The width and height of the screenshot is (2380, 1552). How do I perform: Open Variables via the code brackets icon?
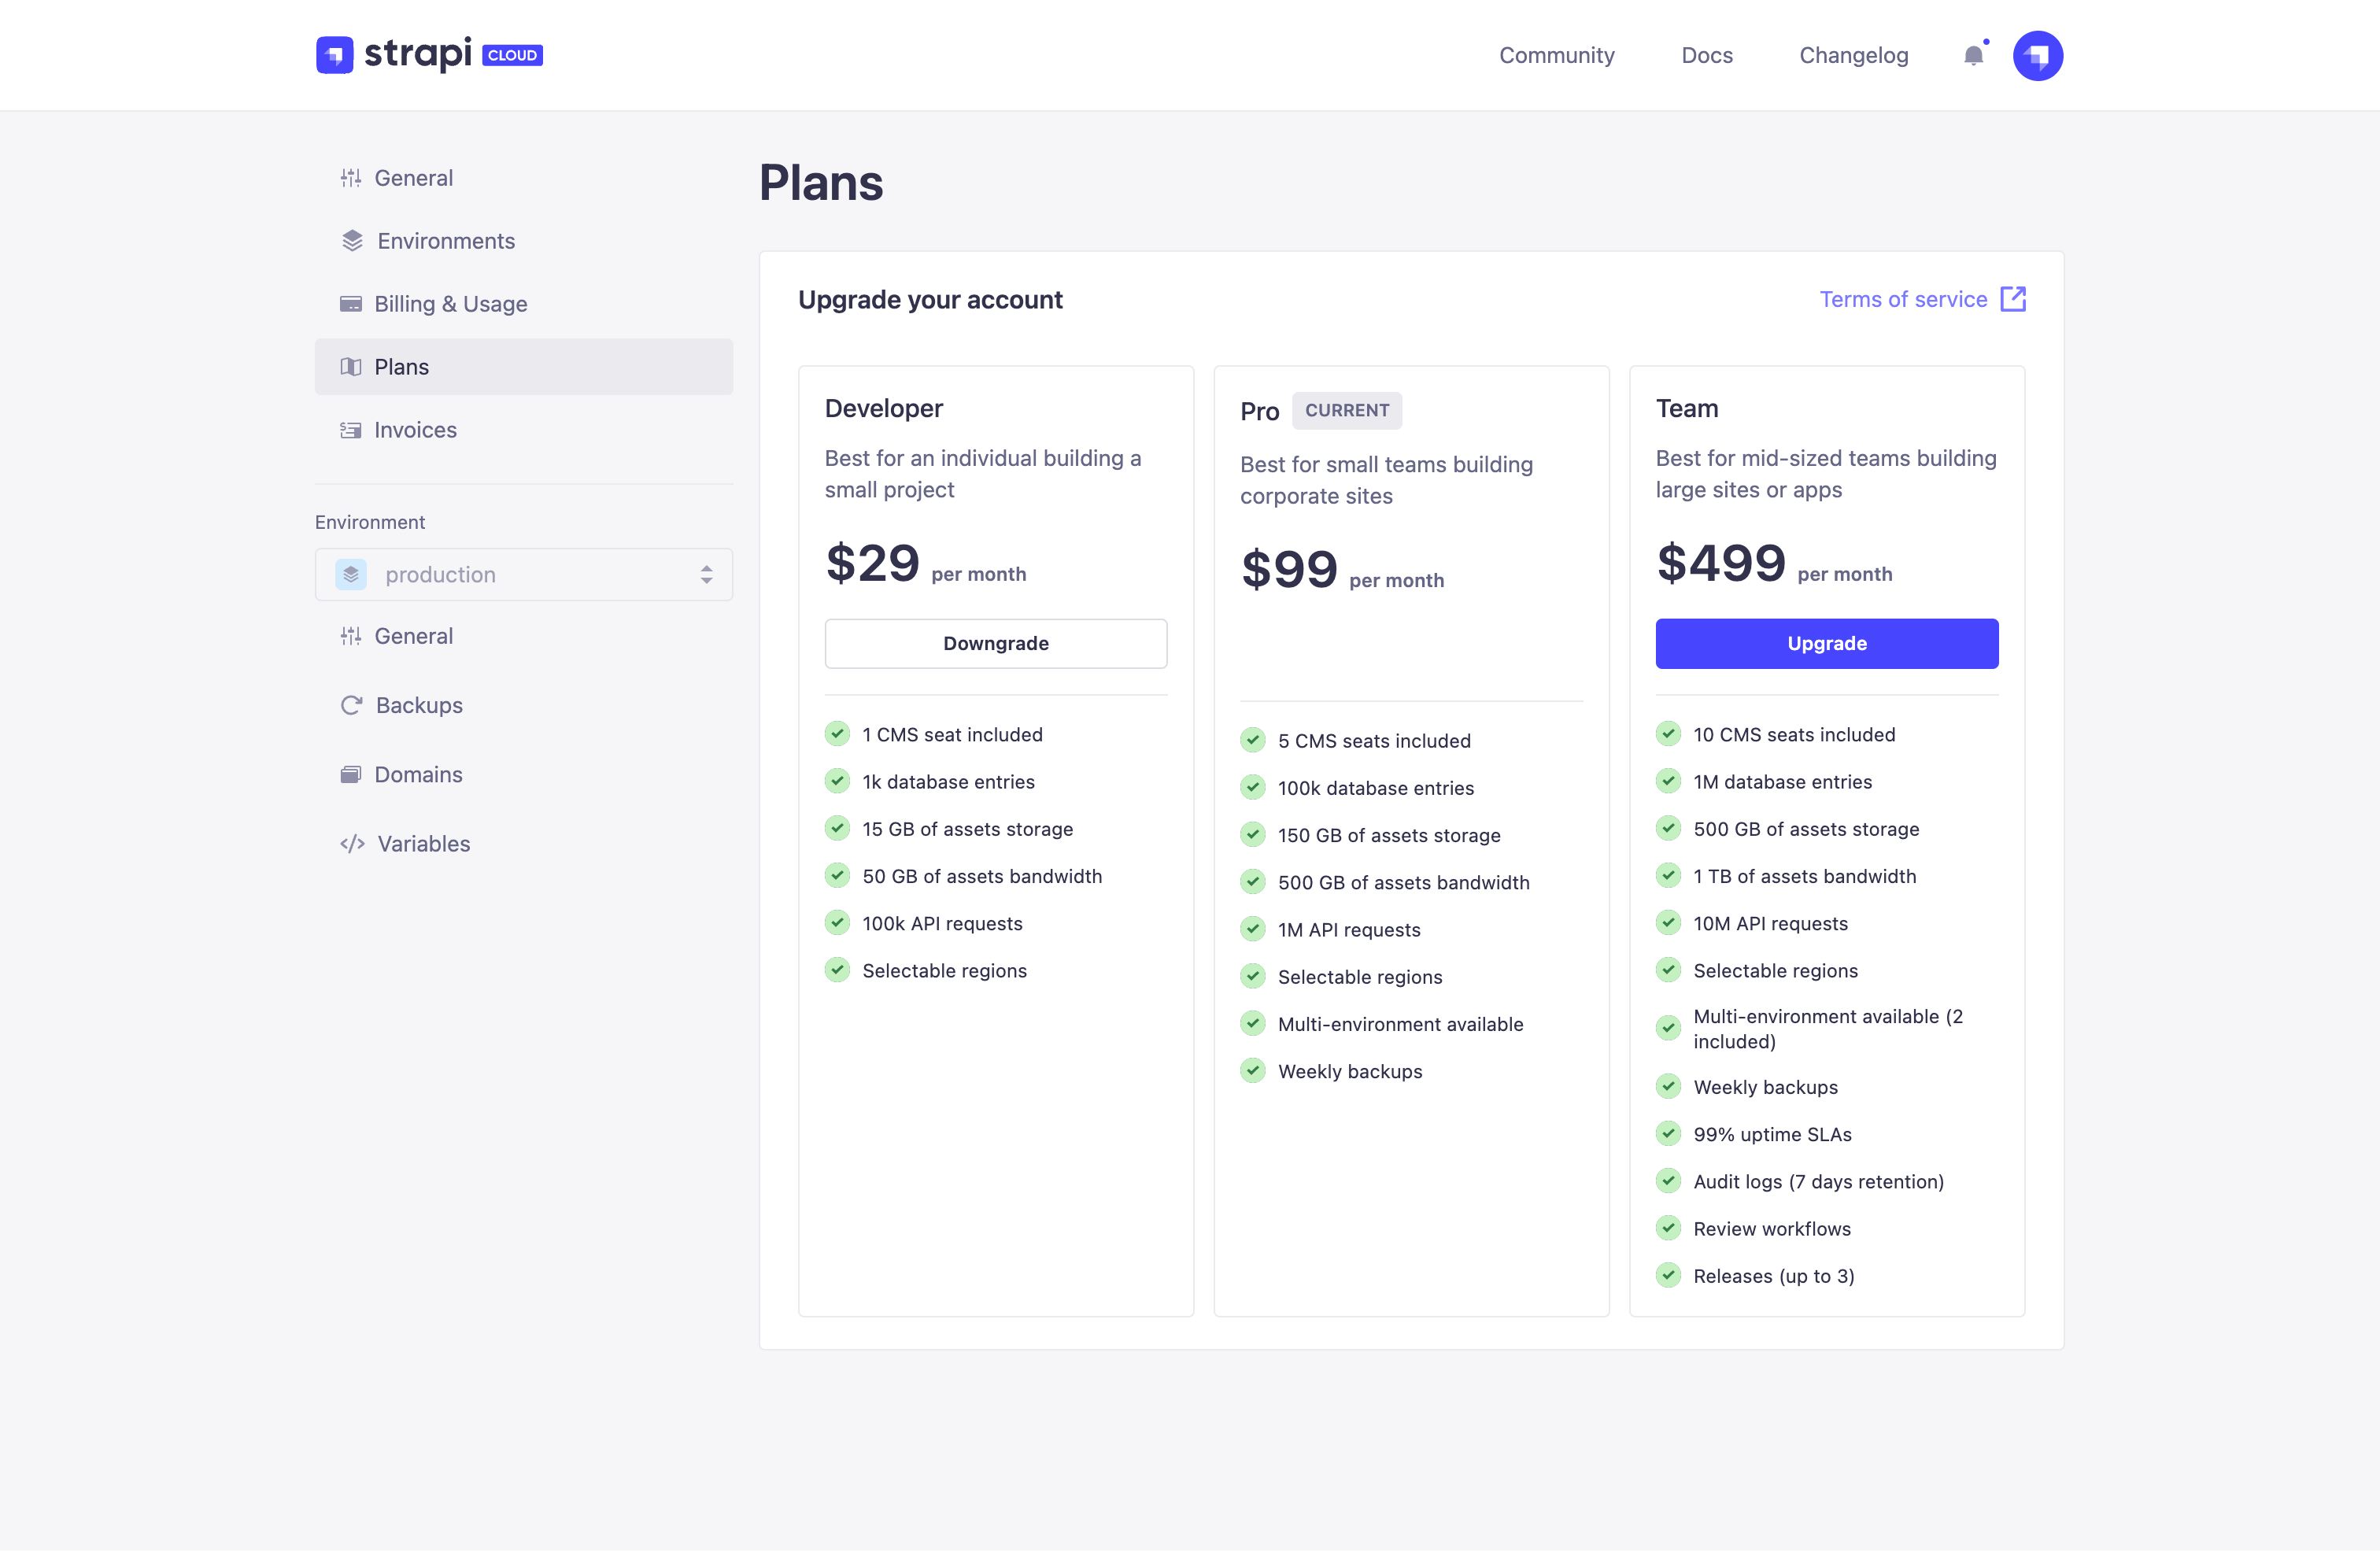pyautogui.click(x=350, y=843)
